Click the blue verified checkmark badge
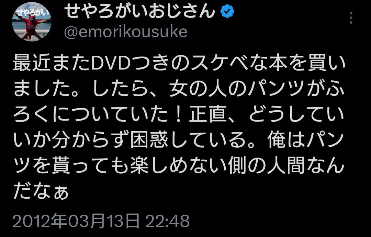 point(227,11)
